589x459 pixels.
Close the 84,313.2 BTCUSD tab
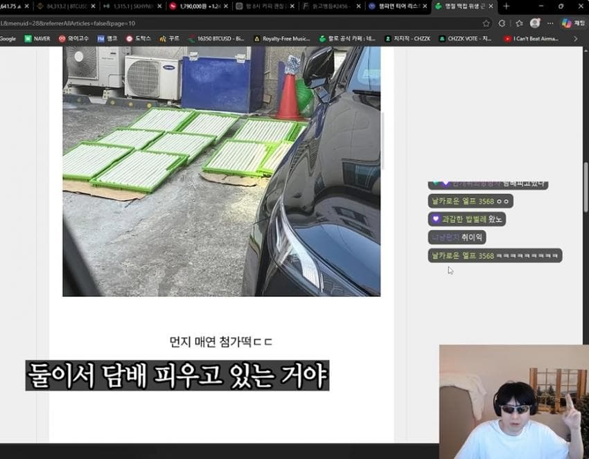93,6
